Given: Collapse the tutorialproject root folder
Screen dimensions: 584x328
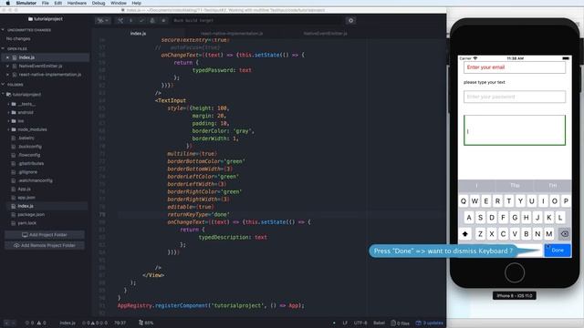Looking at the screenshot, I should pyautogui.click(x=4, y=95).
